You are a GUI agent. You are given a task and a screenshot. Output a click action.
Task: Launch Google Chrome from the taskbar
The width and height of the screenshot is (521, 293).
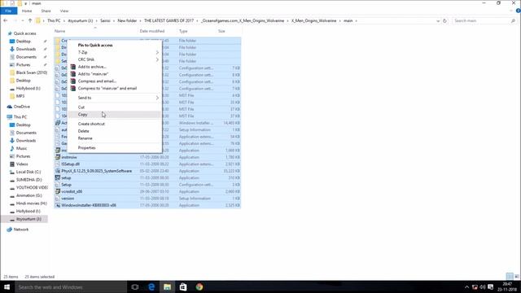tap(199, 287)
